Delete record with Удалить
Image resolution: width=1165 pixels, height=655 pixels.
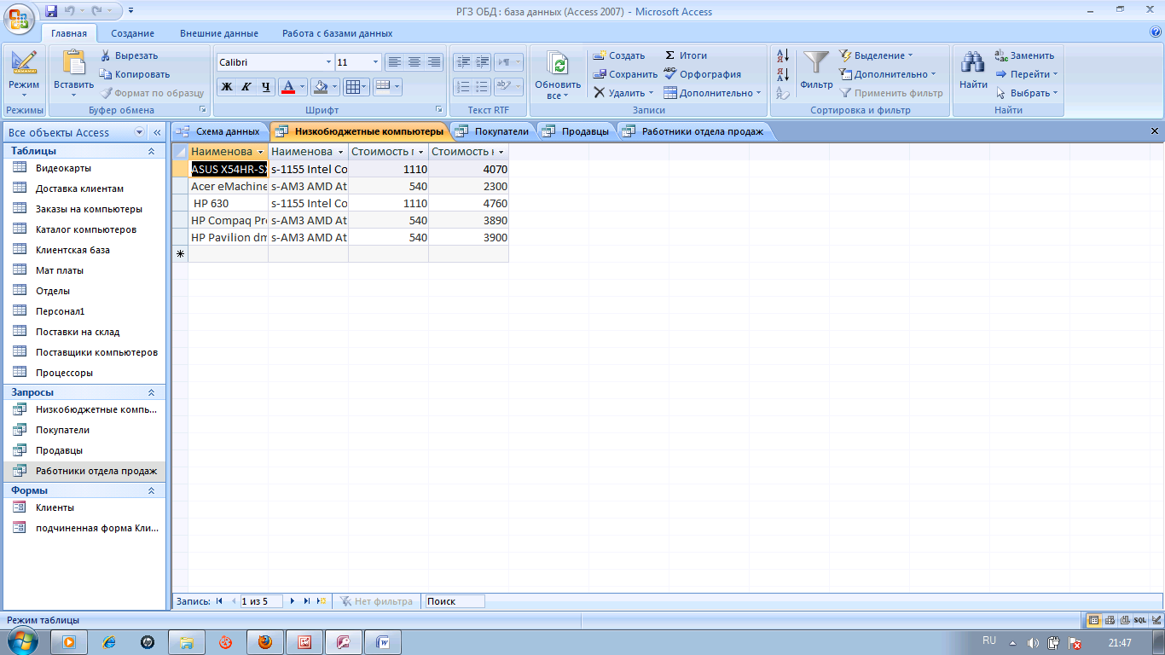coord(623,93)
